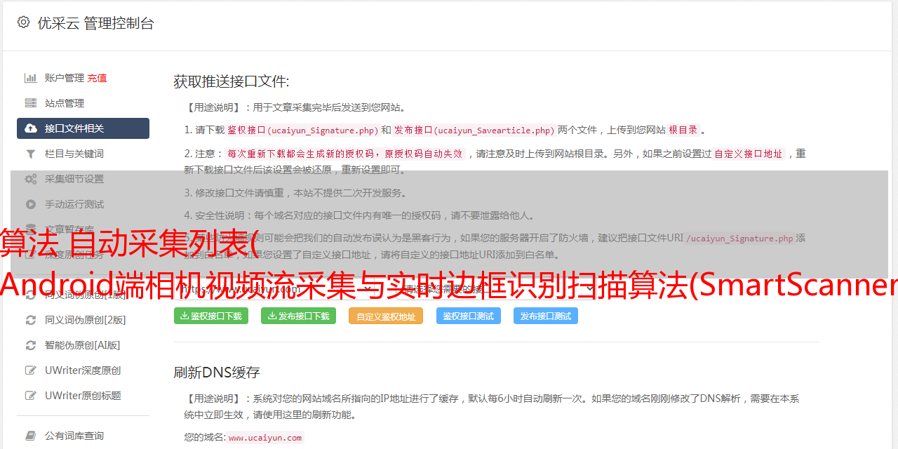Click the book icon for 公有词库查询

(x=31, y=436)
